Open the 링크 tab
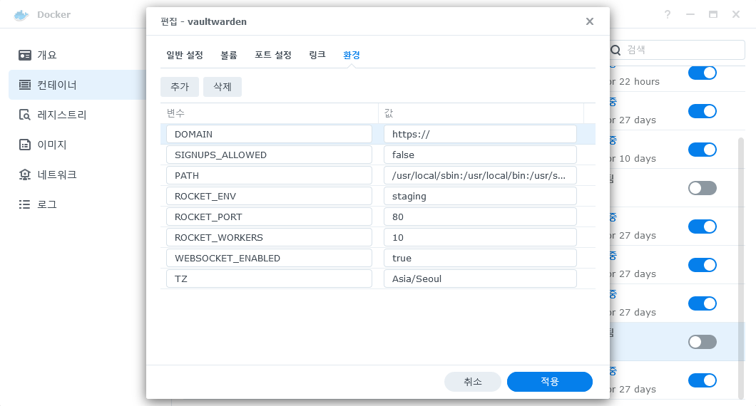Screen dimensions: 756x406 coord(317,55)
